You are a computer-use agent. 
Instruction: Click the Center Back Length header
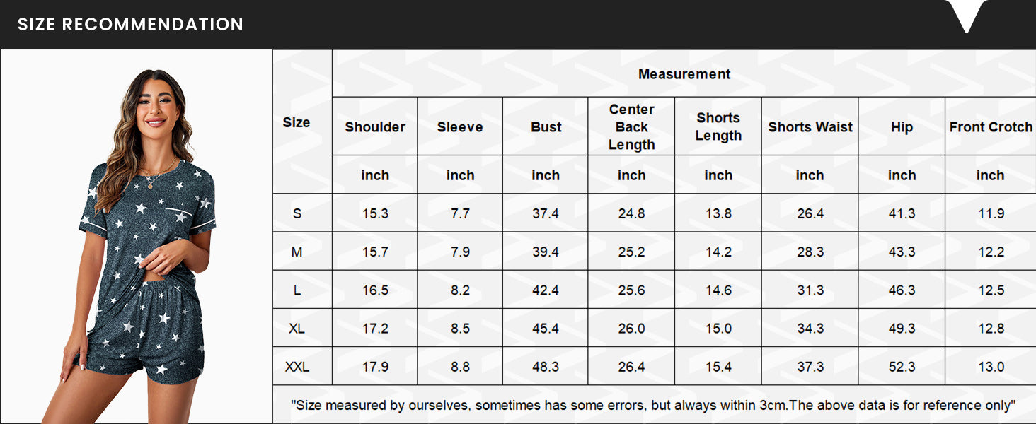point(631,127)
